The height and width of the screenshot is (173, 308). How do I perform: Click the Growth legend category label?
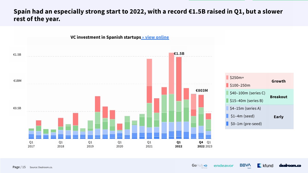click(x=278, y=81)
